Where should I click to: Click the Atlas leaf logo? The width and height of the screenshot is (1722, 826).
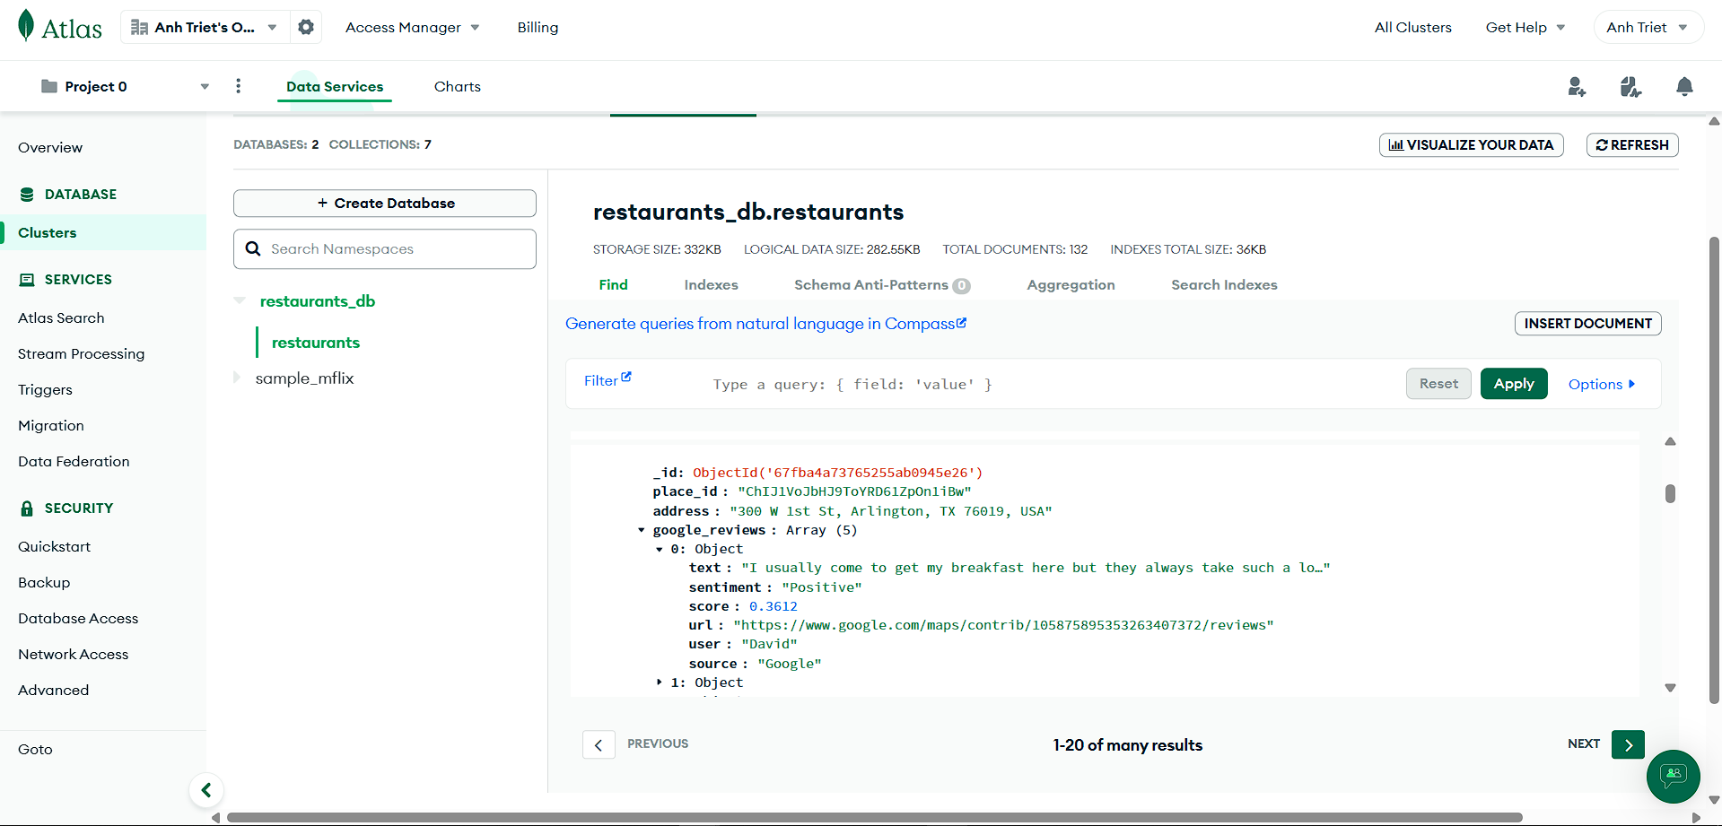26,26
